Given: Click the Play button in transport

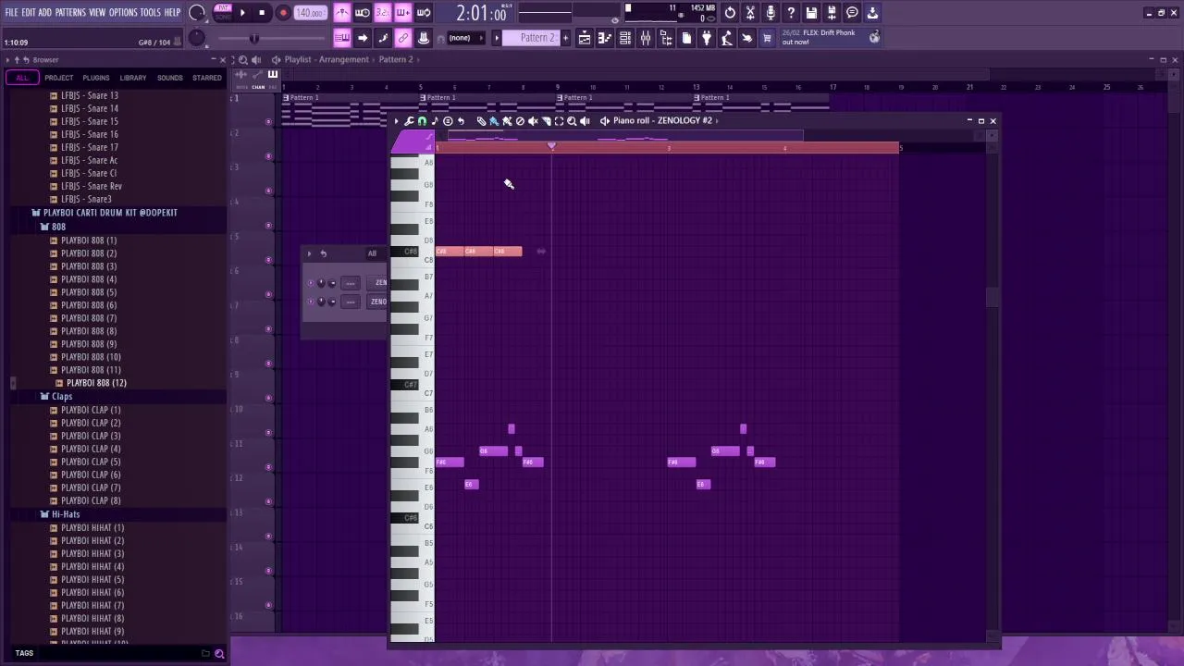Looking at the screenshot, I should click(x=242, y=13).
